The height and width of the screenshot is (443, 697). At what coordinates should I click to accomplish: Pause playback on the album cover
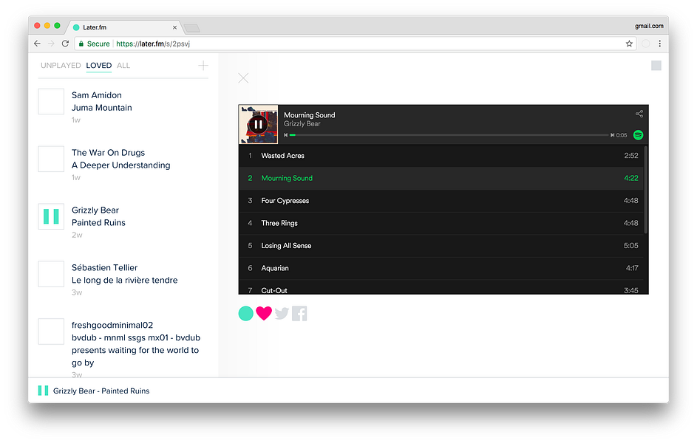pos(258,125)
